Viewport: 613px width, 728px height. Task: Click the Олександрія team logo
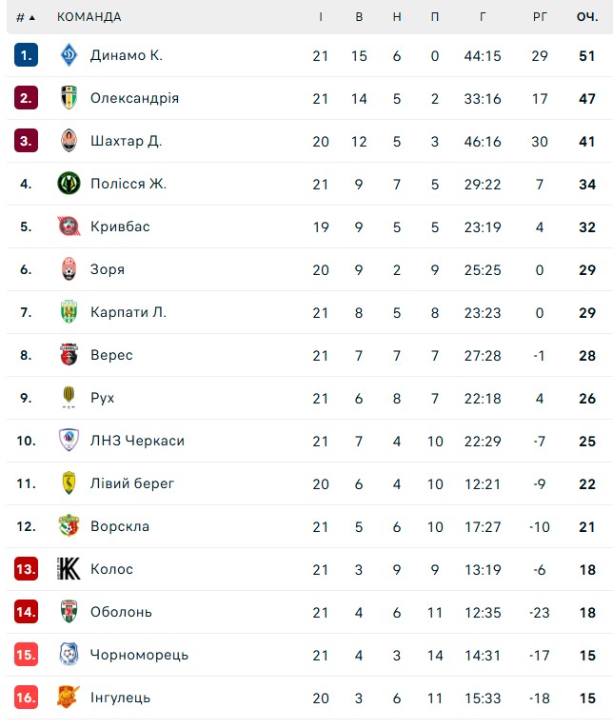click(69, 98)
